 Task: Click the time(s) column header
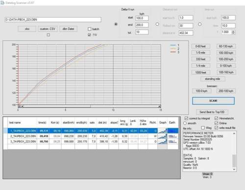(43, 123)
